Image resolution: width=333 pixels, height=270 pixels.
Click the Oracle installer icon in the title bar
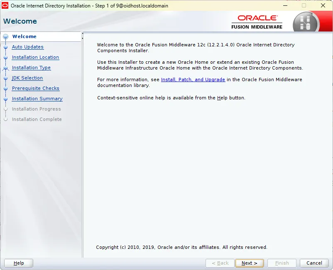pyautogui.click(x=5, y=5)
